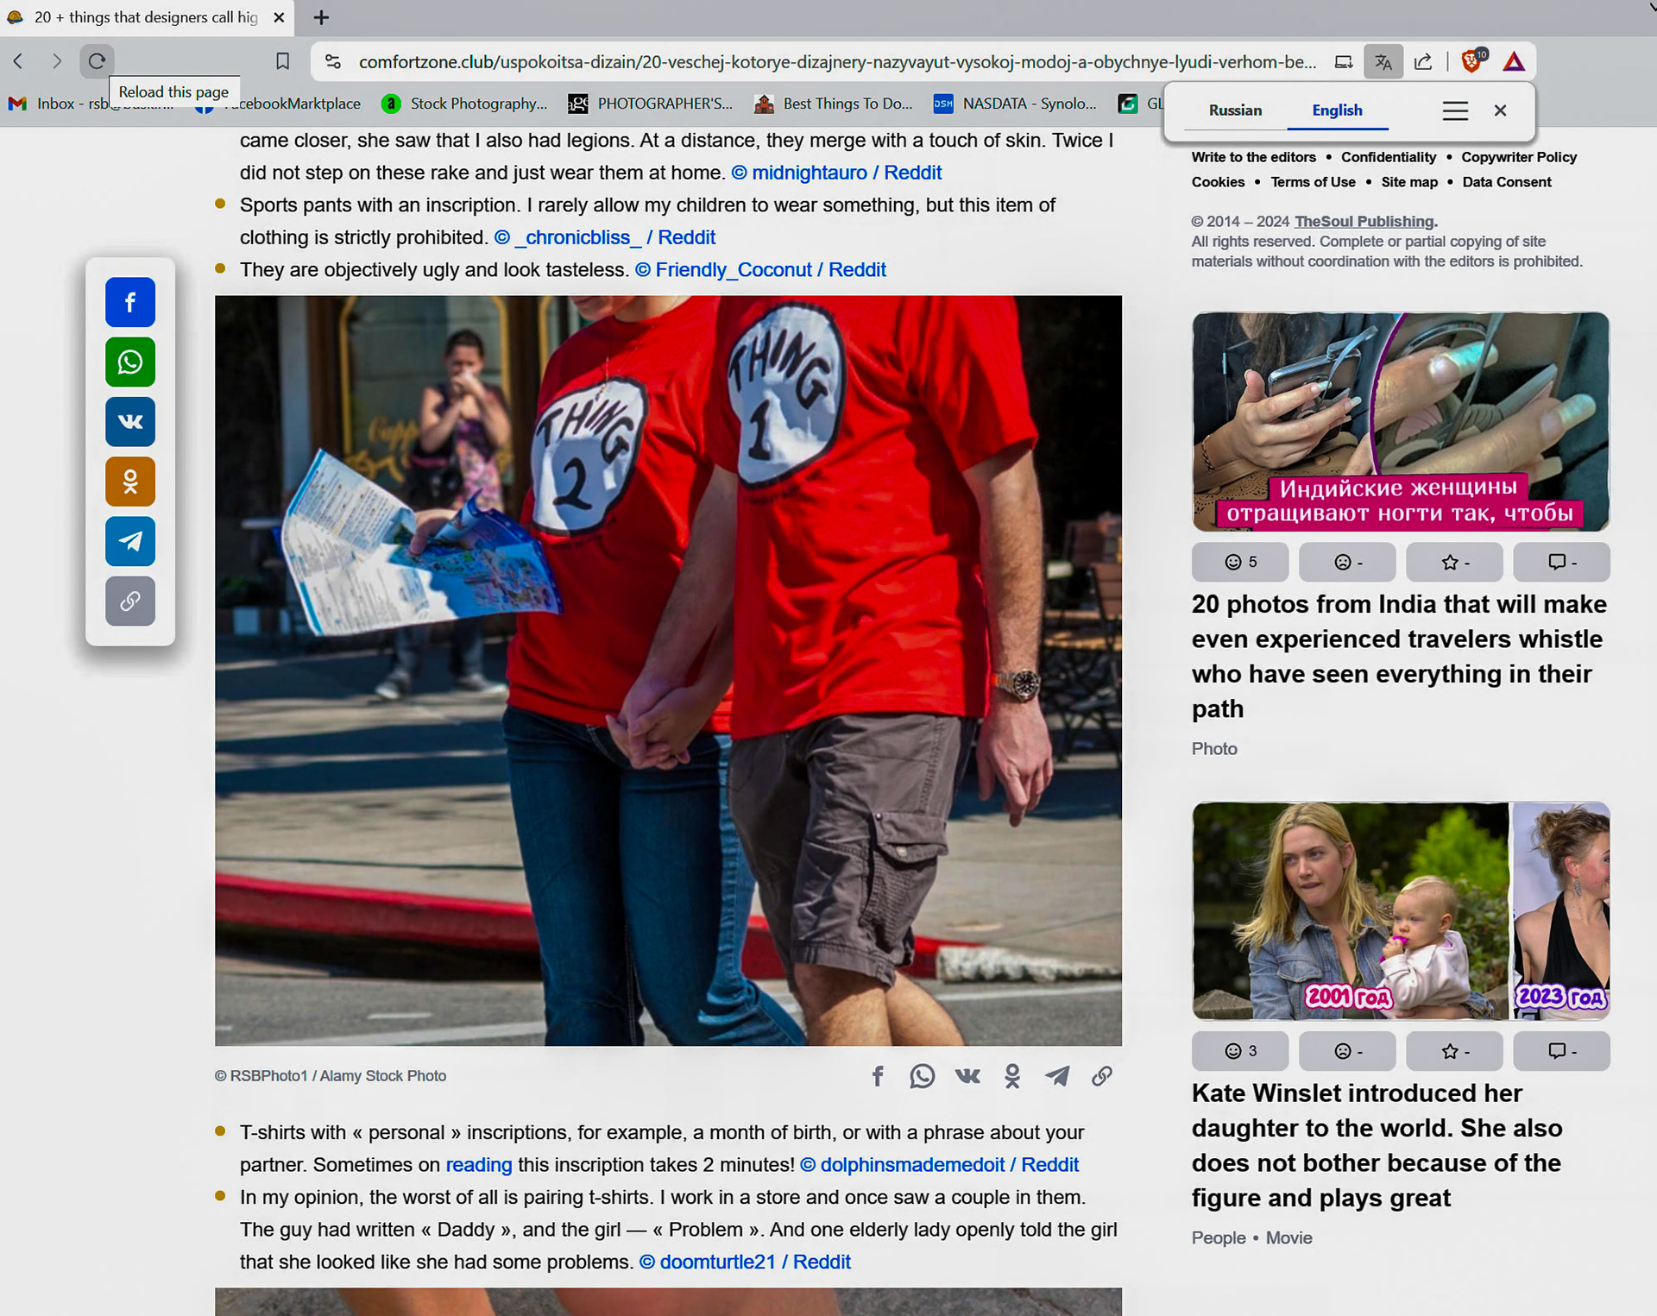The width and height of the screenshot is (1657, 1316).
Task: Open TheSoul Publishing link
Action: pyautogui.click(x=1364, y=222)
